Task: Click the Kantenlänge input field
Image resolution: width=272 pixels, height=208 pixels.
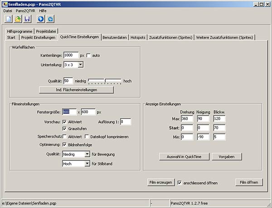Action: (71, 55)
